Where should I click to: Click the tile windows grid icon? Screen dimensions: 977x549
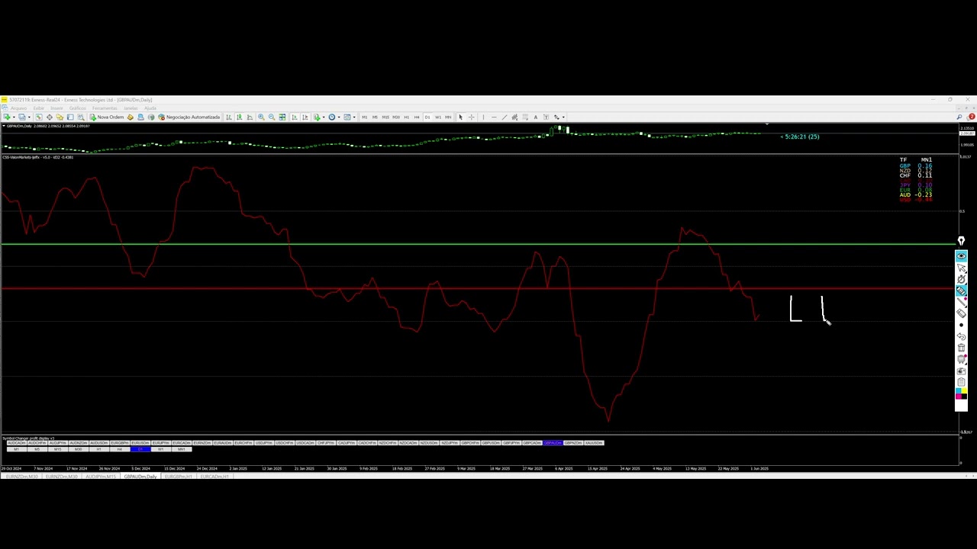coord(282,117)
